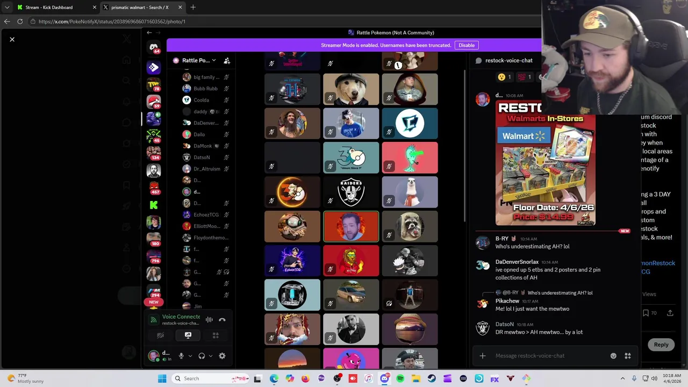
Task: Click B-RY username in chat
Action: click(502, 239)
